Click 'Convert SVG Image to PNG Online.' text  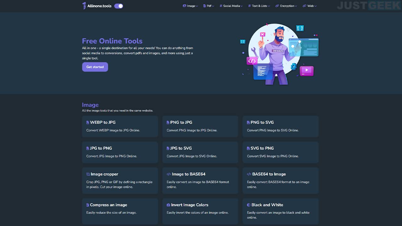coord(273,156)
